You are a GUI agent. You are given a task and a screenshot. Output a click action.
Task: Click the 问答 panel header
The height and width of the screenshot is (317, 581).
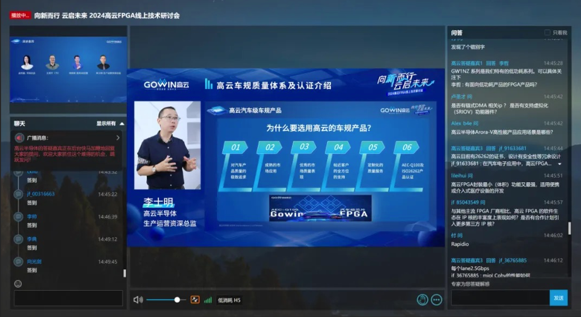click(x=457, y=33)
